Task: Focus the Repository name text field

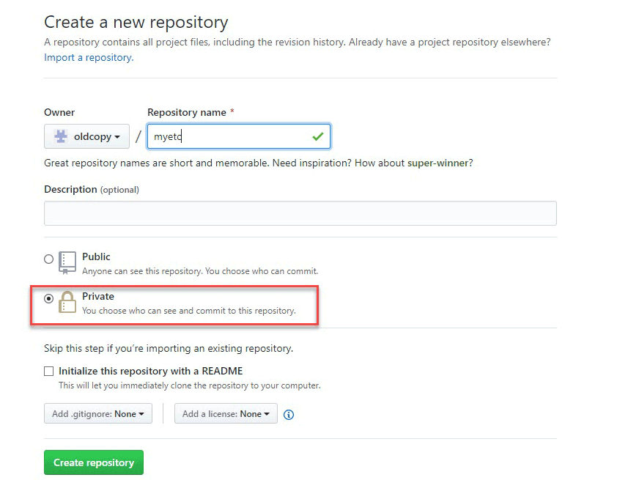Action: pyautogui.click(x=227, y=136)
